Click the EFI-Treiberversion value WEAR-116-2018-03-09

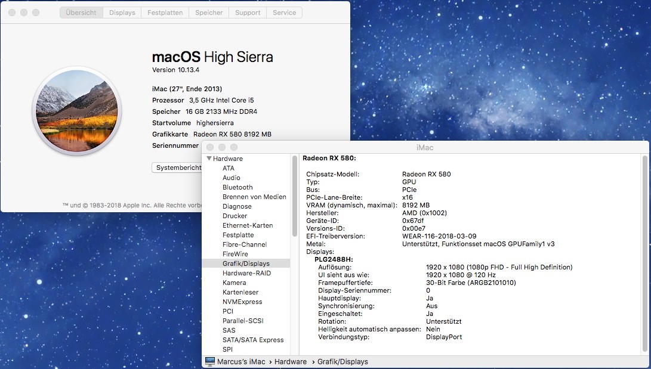pyautogui.click(x=439, y=236)
